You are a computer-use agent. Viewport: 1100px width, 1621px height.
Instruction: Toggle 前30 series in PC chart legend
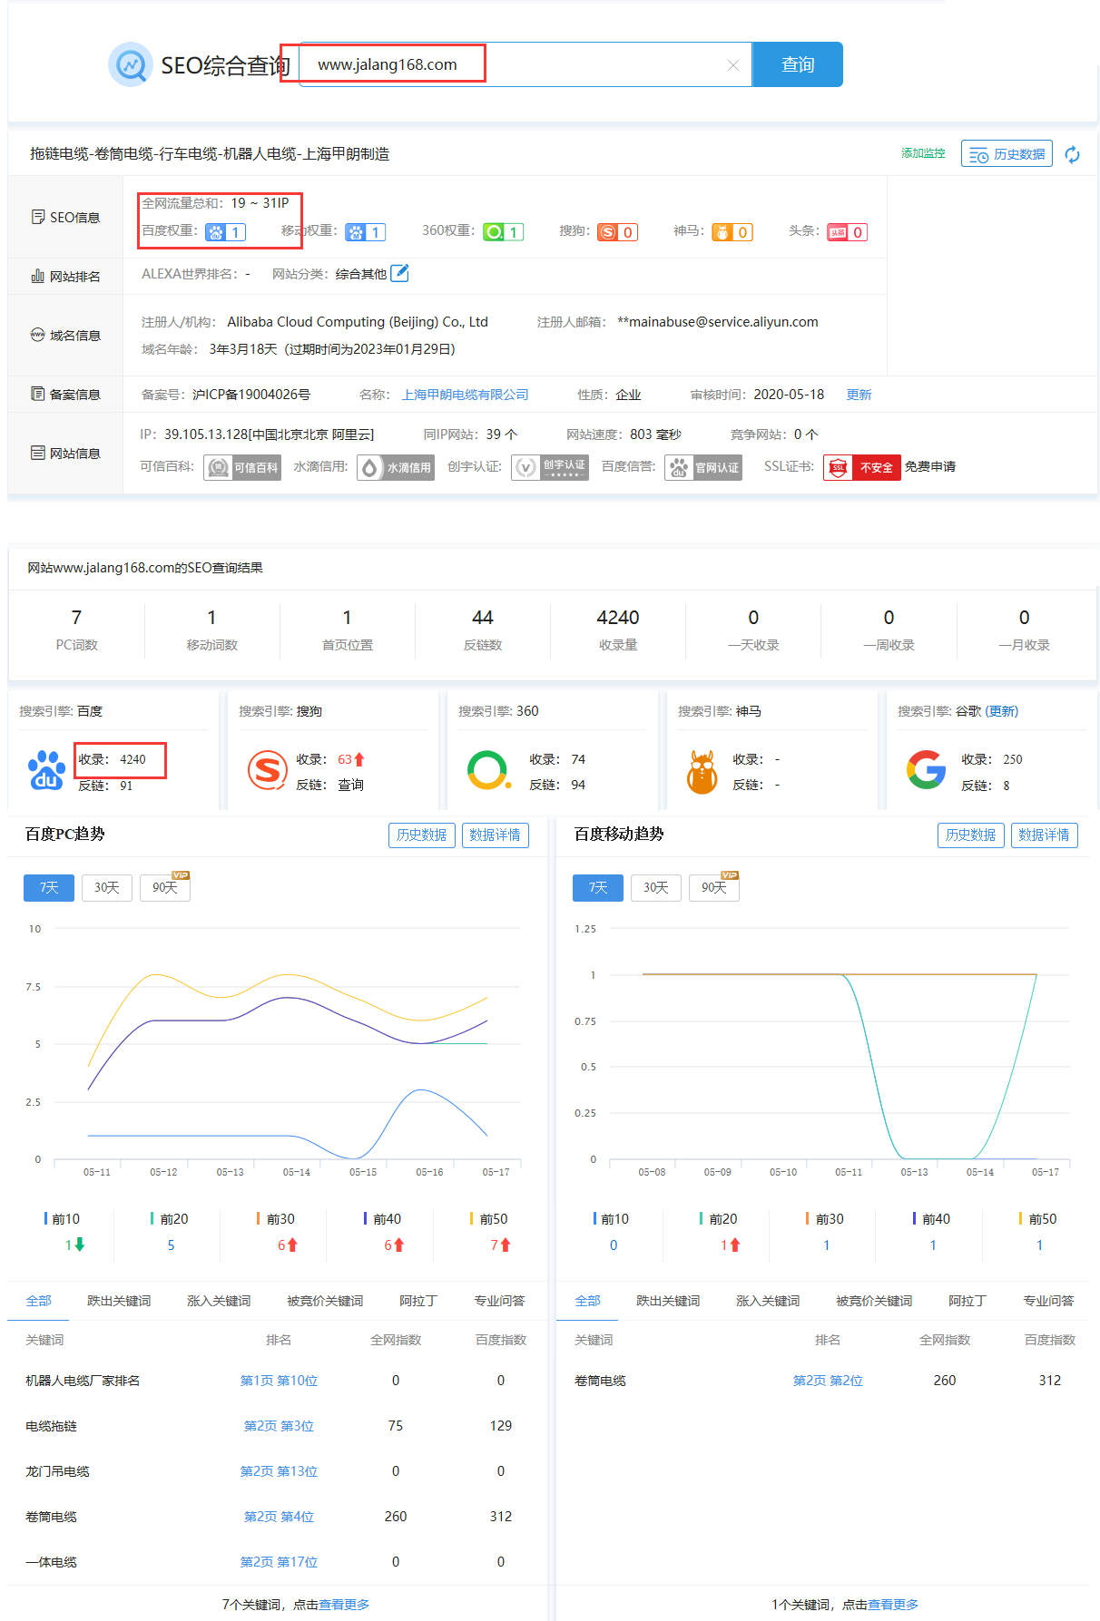point(276,1219)
